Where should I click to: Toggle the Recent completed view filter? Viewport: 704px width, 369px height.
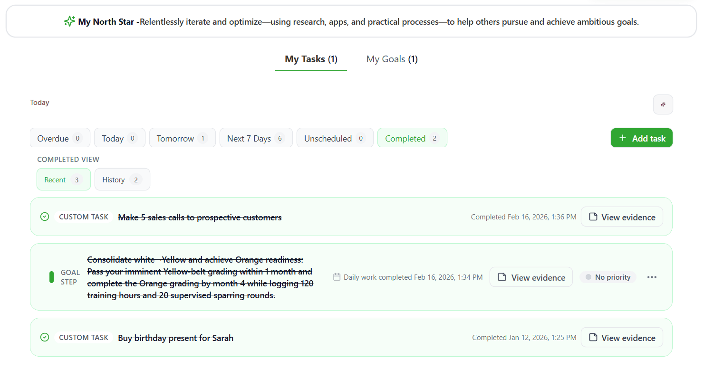pos(63,179)
